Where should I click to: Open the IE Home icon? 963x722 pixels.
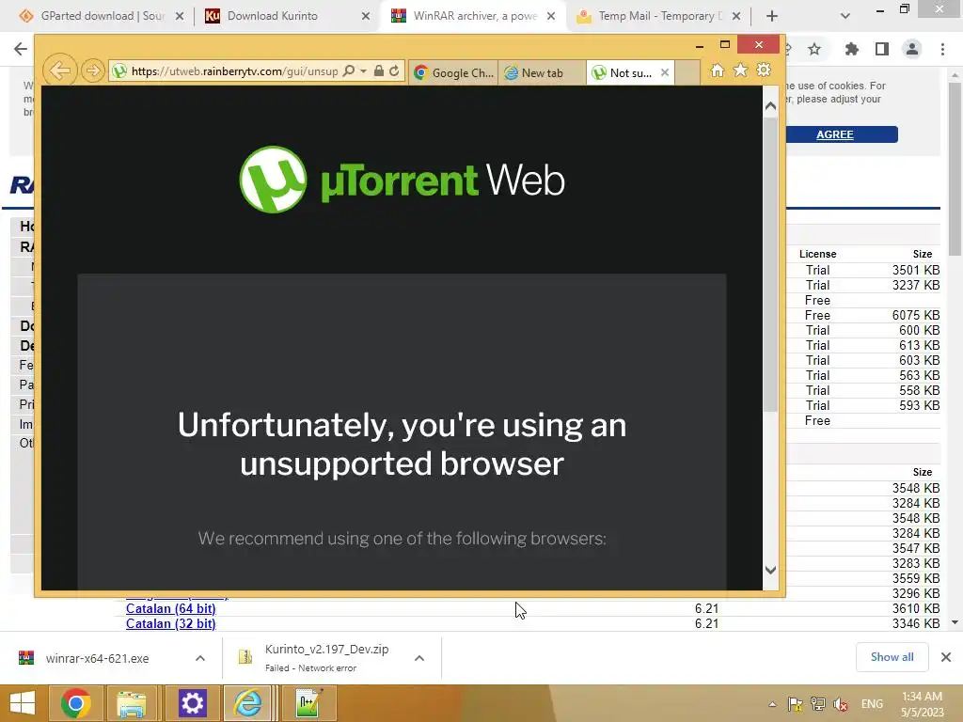(718, 71)
